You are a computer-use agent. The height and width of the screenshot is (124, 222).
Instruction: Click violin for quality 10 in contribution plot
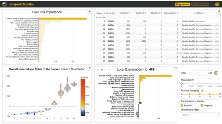point(74,84)
